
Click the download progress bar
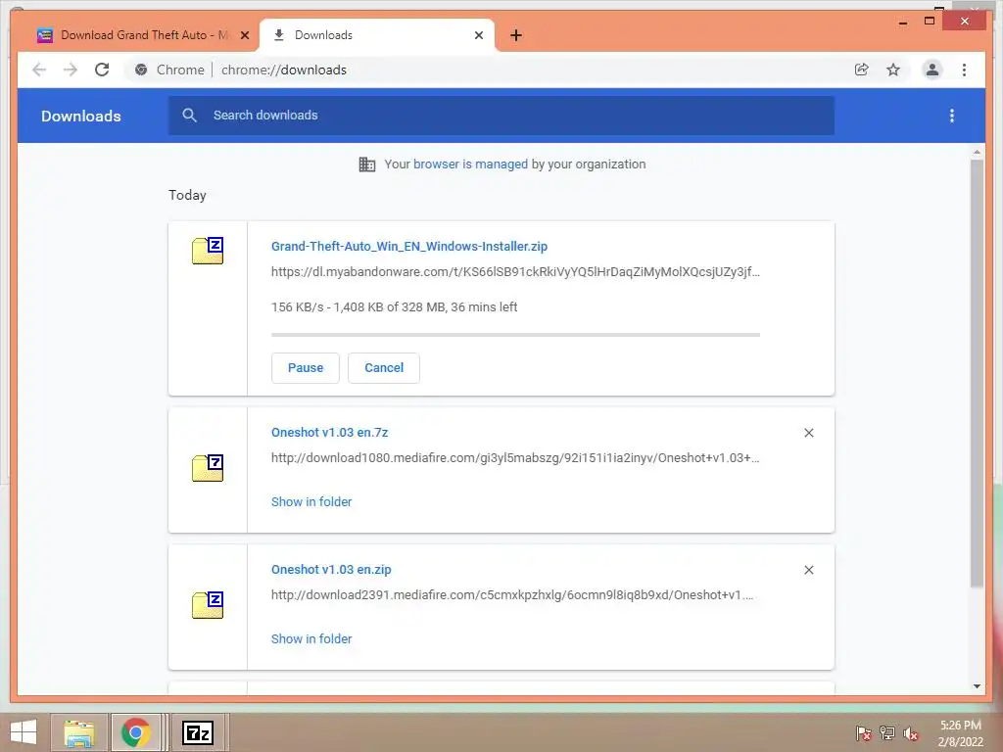point(515,335)
